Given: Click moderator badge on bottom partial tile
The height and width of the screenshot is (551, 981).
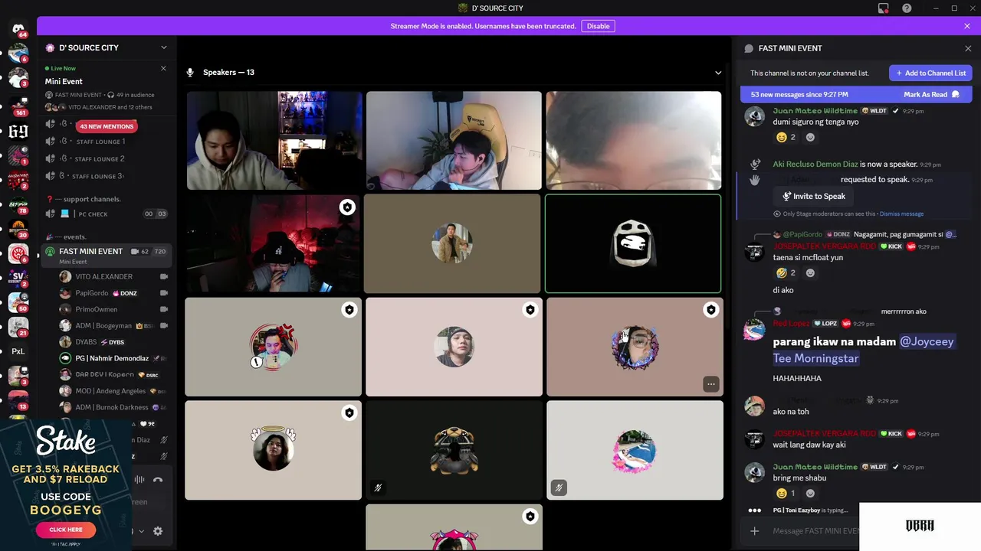Looking at the screenshot, I should 530,517.
